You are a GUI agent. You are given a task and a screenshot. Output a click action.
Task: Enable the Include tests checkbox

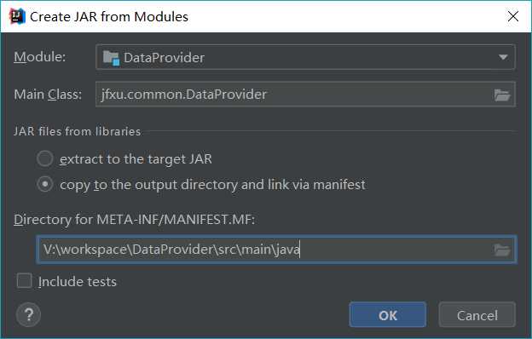click(x=24, y=281)
